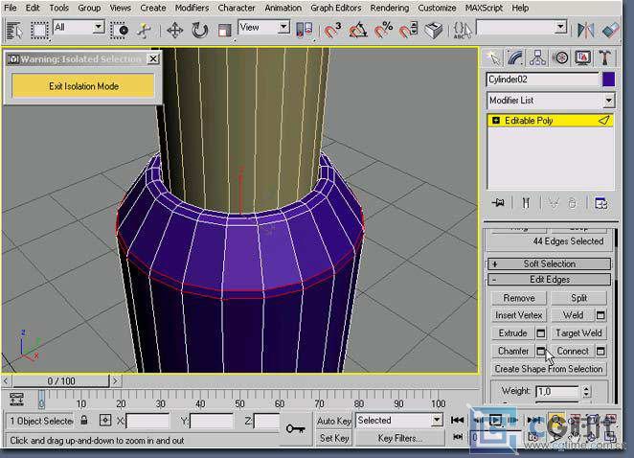
Task: Open Edit Named Selection Sets icon
Action: coord(463,31)
